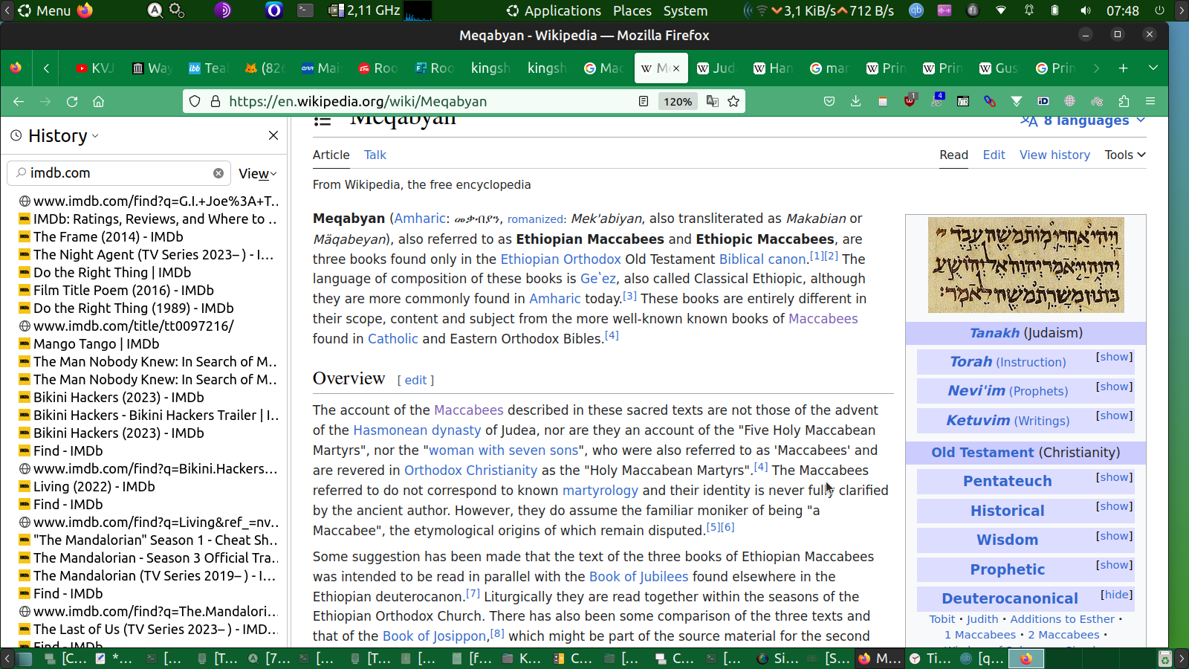Follow the Hasmonean dynasty link
This screenshot has width=1189, height=669.
tap(416, 430)
